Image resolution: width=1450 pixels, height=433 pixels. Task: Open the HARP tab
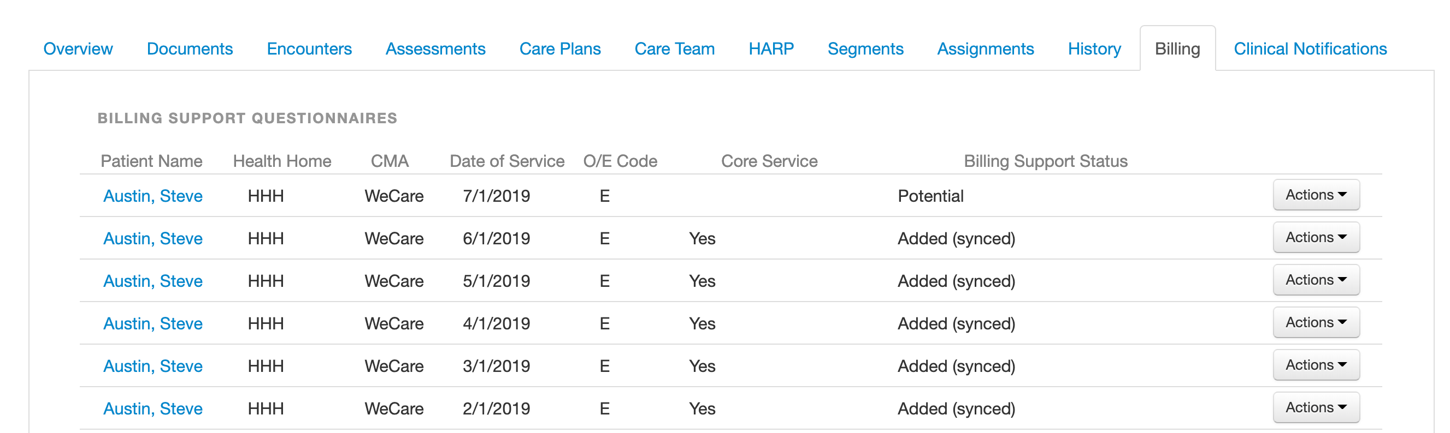[771, 49]
